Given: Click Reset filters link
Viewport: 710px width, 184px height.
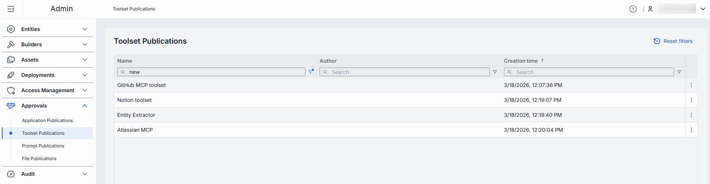Looking at the screenshot, I should [673, 41].
